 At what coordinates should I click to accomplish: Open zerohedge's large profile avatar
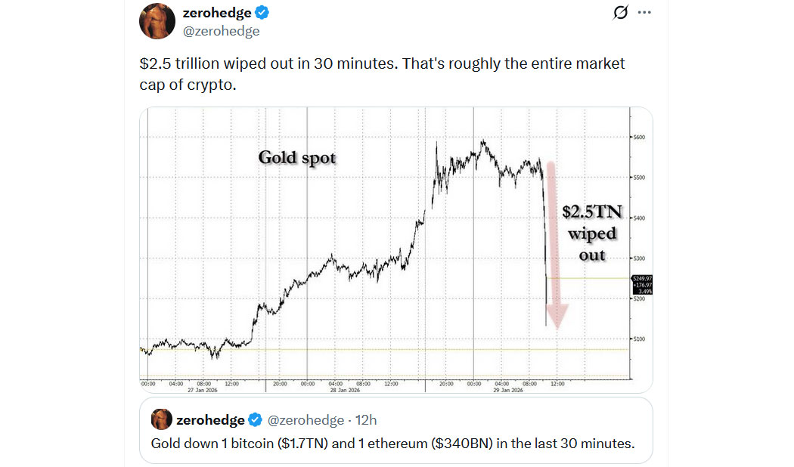157,21
